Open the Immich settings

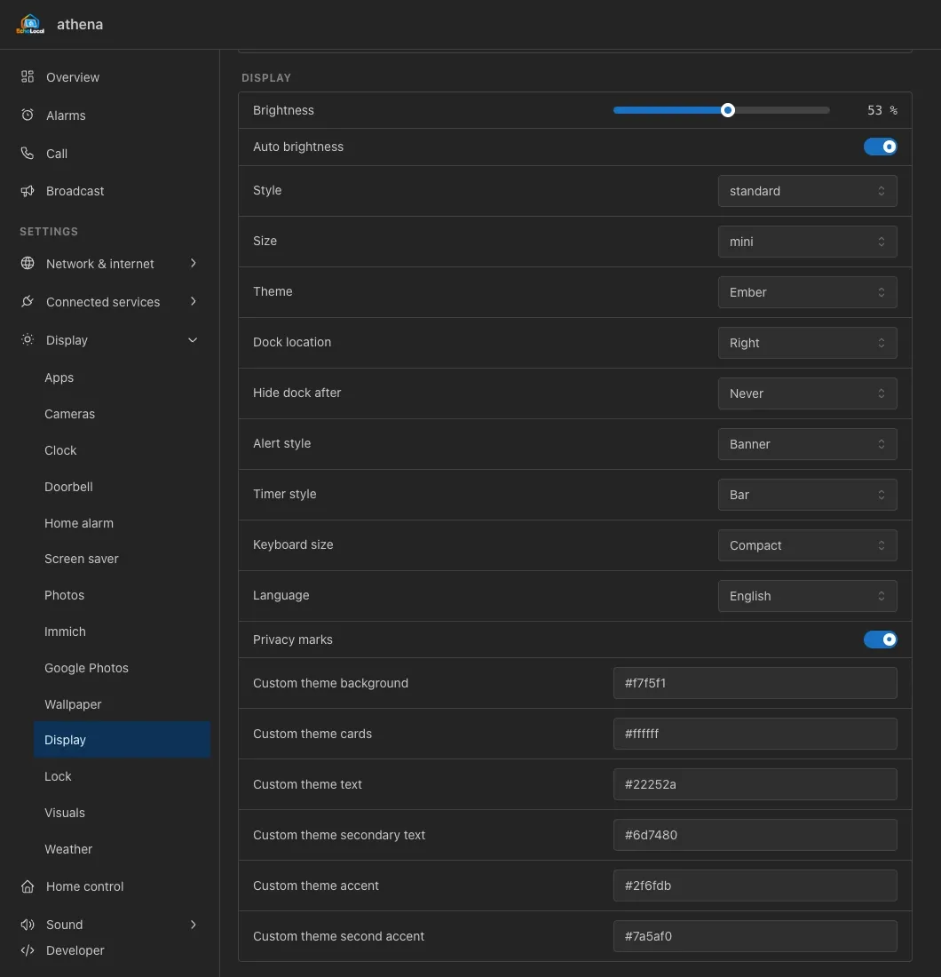[65, 631]
